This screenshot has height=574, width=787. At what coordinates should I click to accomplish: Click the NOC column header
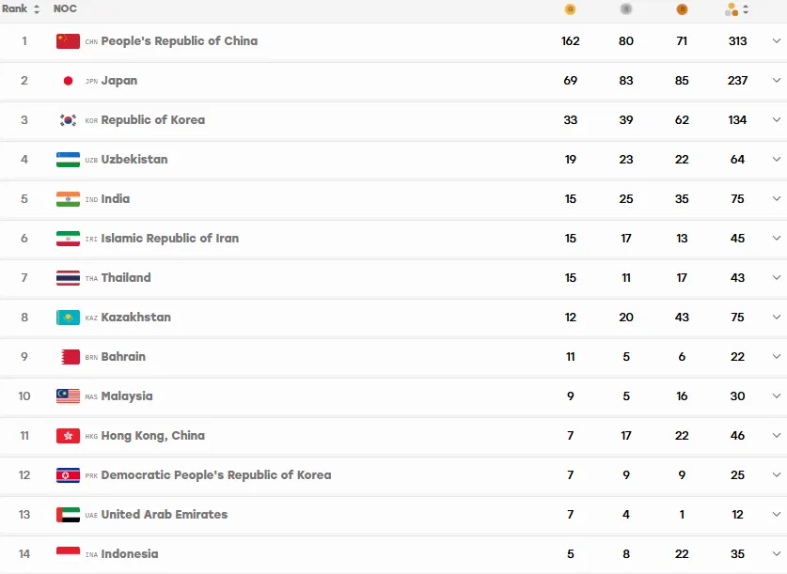65,8
